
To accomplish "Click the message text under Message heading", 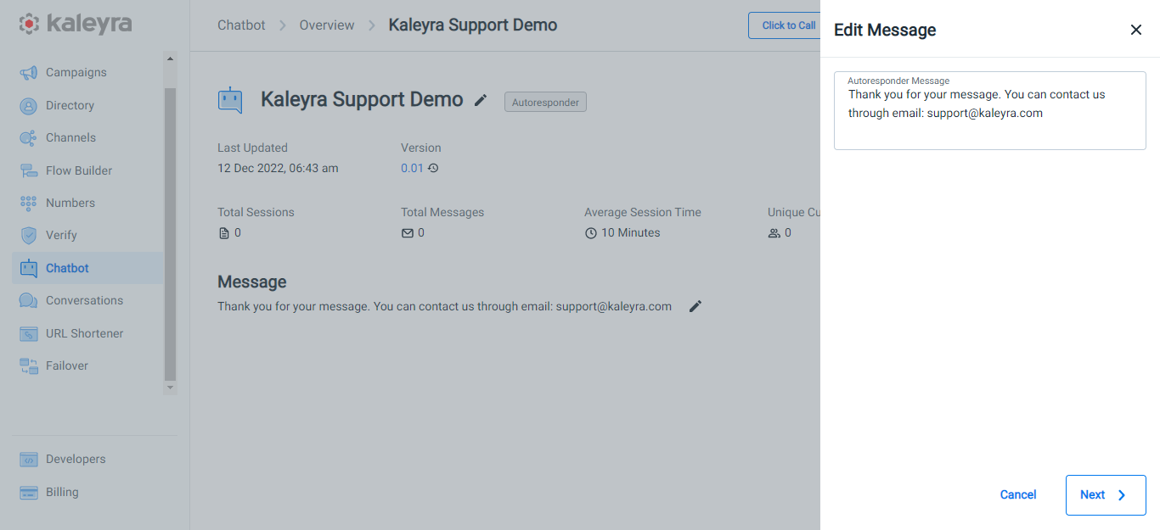I will coord(444,306).
